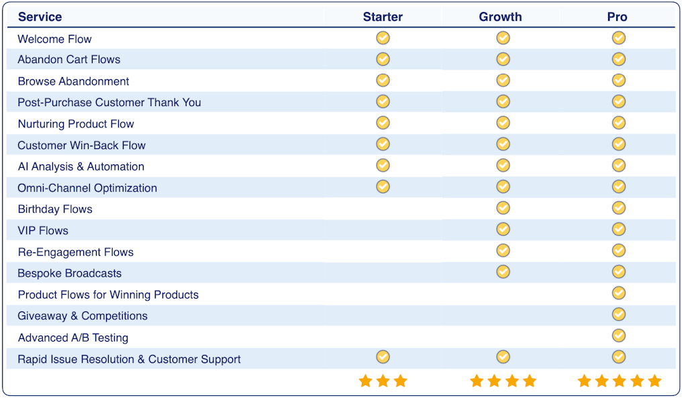Click the Growth checkmark for Bespoke Broadcasts
The height and width of the screenshot is (398, 682).
(503, 272)
